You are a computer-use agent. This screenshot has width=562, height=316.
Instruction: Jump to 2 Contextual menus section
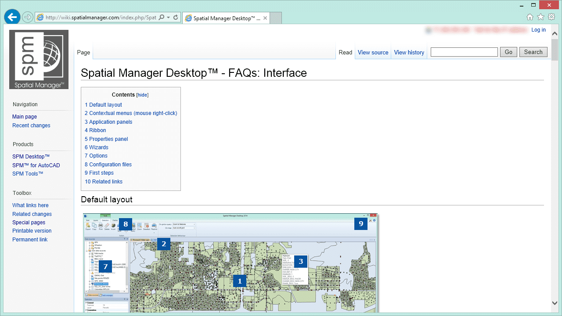click(131, 113)
